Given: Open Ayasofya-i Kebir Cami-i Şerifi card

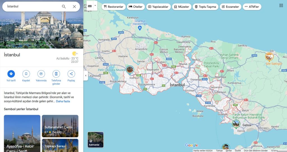Looking at the screenshot, I should pyautogui.click(x=22, y=133).
